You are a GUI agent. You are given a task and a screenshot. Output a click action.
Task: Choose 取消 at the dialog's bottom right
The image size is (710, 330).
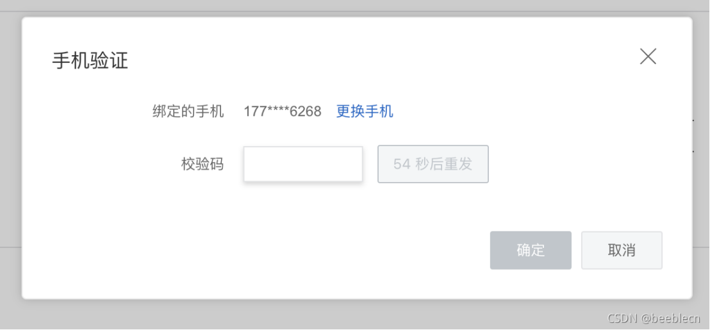click(622, 251)
